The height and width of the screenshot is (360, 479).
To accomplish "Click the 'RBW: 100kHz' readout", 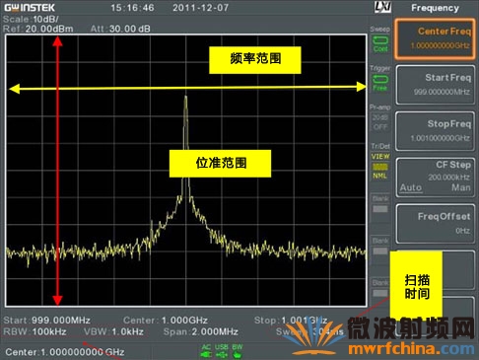I will pyautogui.click(x=34, y=331).
